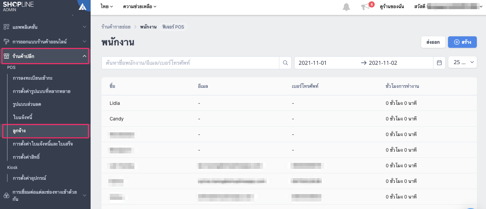486x209 pixels.
Task: Focus the employee search field
Action: (x=190, y=63)
